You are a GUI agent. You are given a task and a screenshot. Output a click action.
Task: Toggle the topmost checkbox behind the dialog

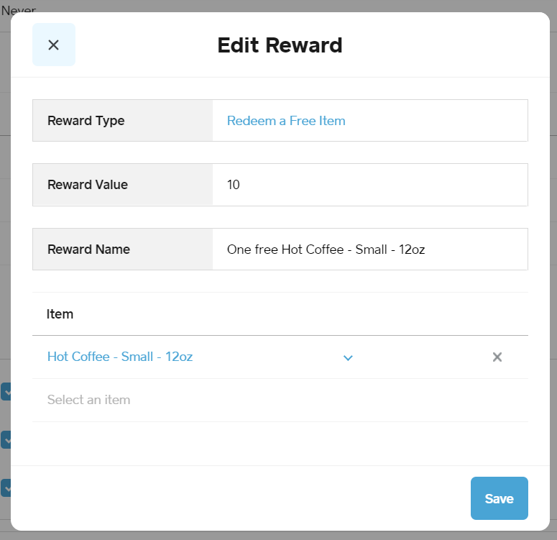click(x=5, y=391)
